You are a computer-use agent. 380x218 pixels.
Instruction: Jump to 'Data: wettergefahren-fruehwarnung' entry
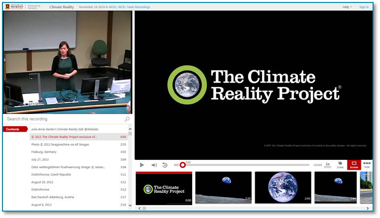click(79, 167)
